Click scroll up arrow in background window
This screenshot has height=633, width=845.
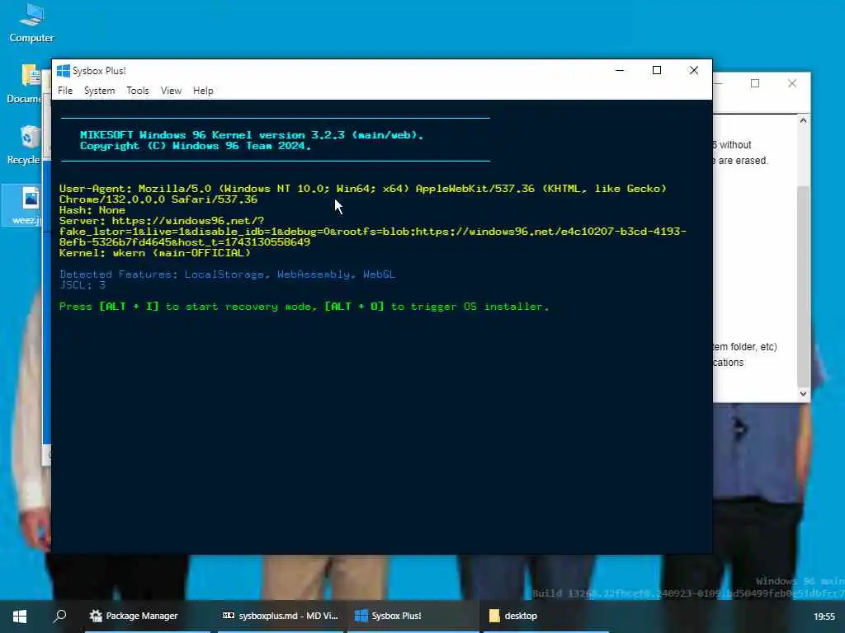click(x=803, y=120)
